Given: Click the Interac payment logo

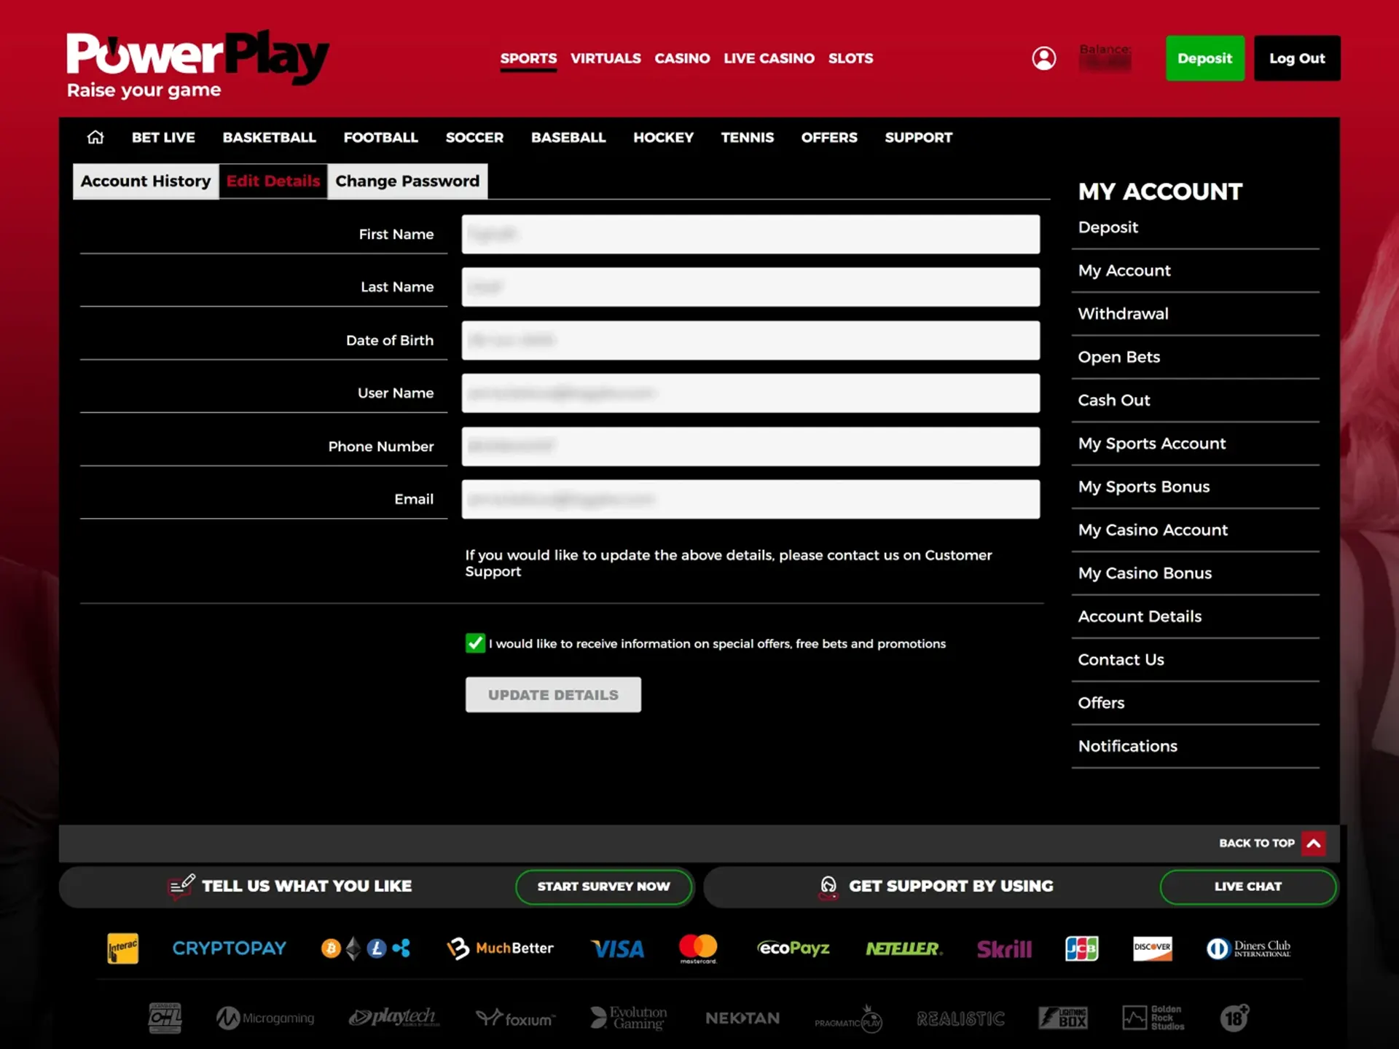Looking at the screenshot, I should [x=122, y=948].
